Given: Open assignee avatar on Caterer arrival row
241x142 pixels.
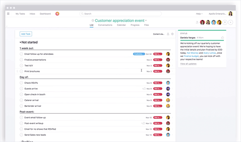Looking at the screenshot, I should coord(168,100).
